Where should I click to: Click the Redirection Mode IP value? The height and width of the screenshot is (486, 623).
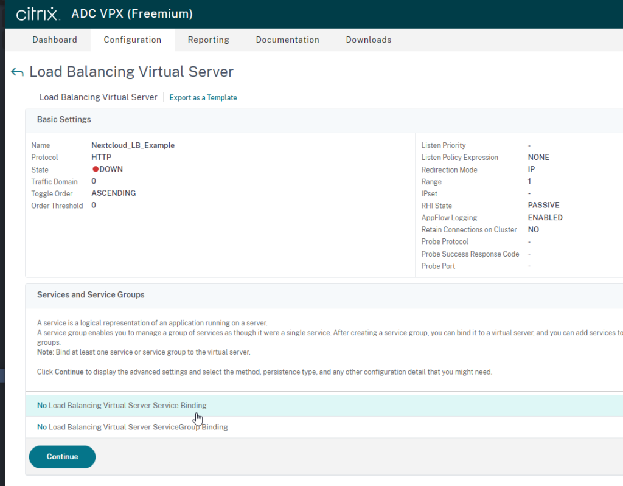(x=531, y=169)
